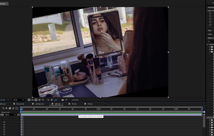
Task: Expand the Align panel
Action: (x=210, y=31)
